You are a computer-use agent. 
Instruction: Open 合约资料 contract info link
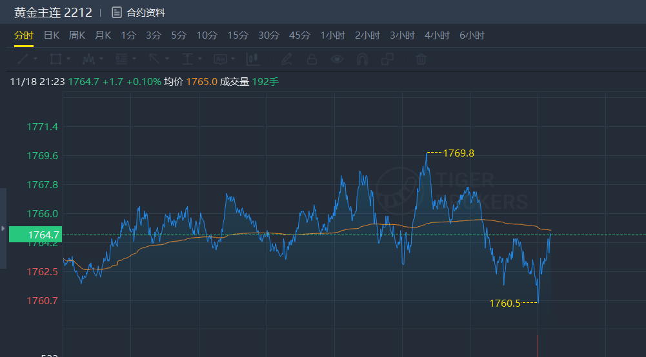coord(146,13)
